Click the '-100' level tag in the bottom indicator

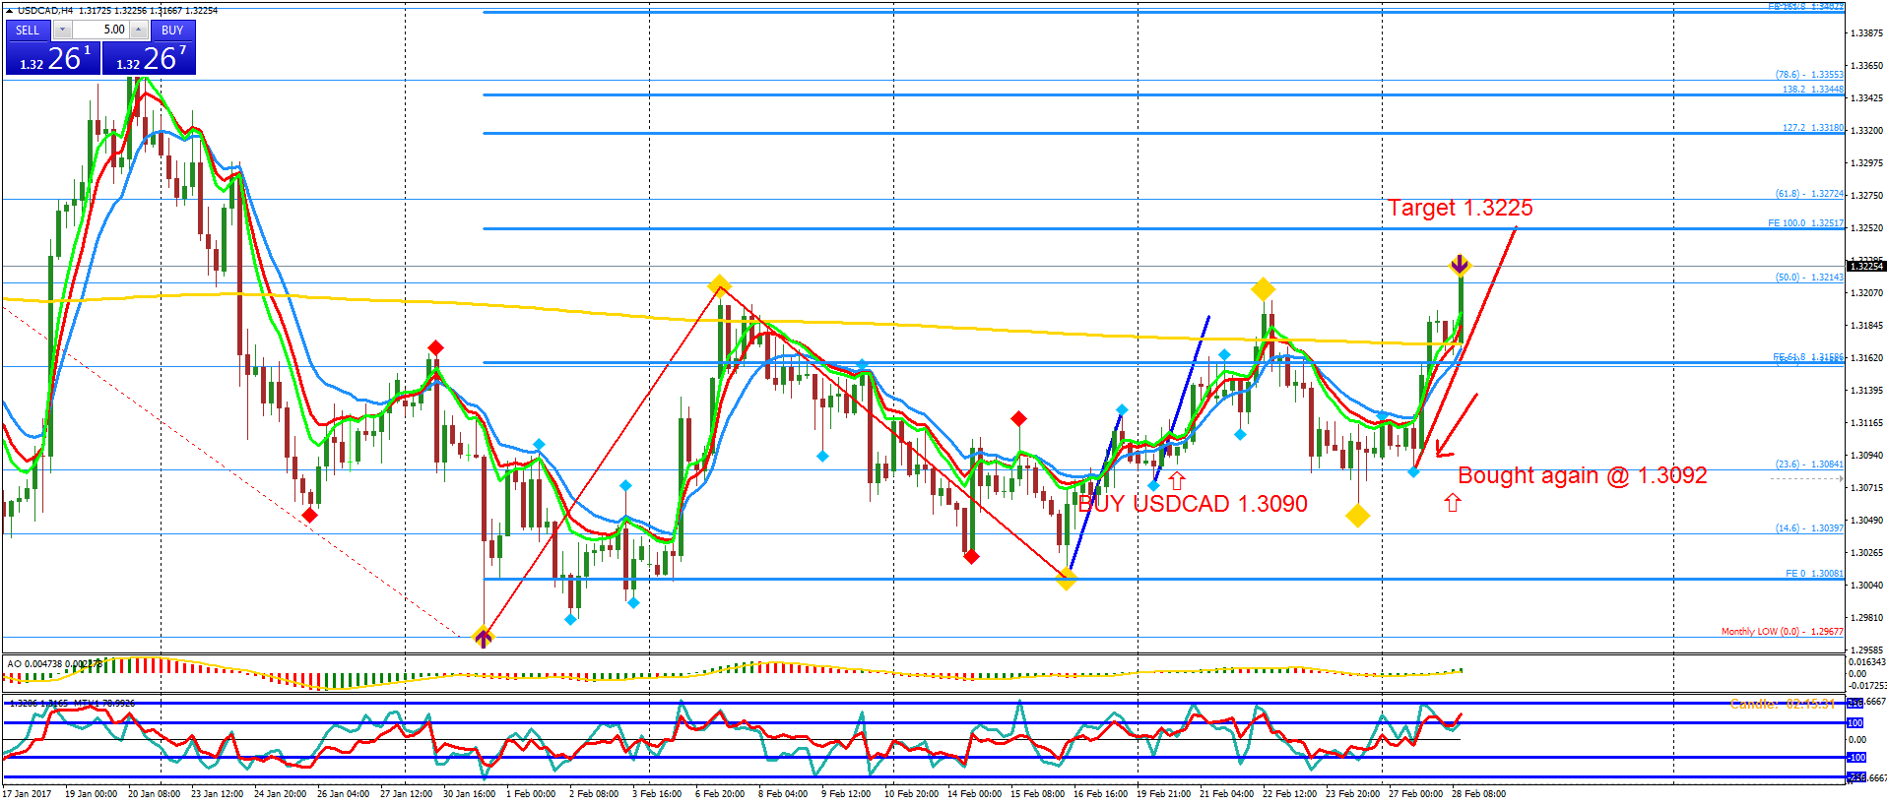1856,758
